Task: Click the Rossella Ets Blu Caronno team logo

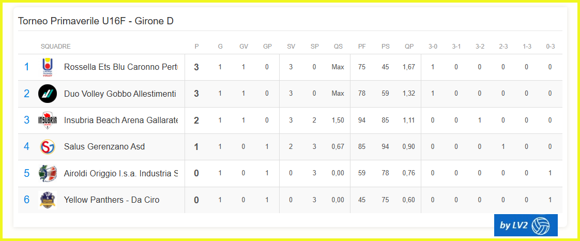Action: point(48,67)
